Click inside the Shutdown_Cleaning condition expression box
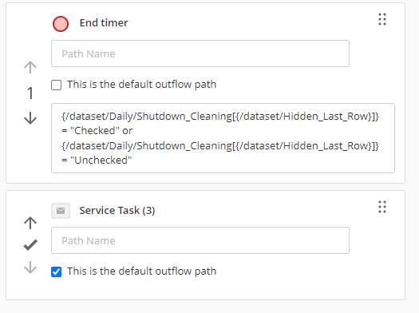 pos(223,138)
